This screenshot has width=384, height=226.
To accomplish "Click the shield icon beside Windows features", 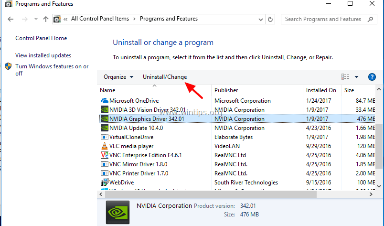I will [8, 66].
